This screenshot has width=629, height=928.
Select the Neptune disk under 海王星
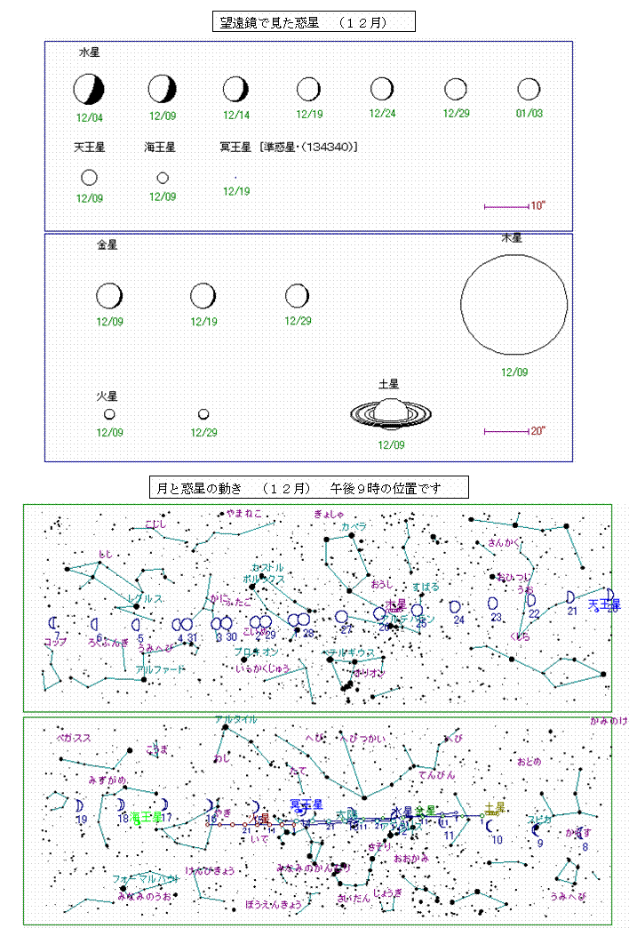coord(162,177)
